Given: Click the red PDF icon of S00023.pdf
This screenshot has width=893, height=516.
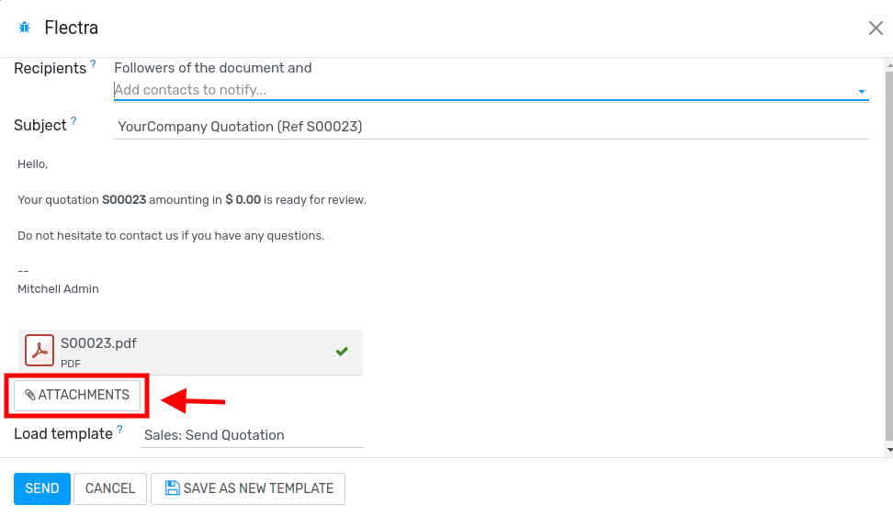Looking at the screenshot, I should [40, 351].
